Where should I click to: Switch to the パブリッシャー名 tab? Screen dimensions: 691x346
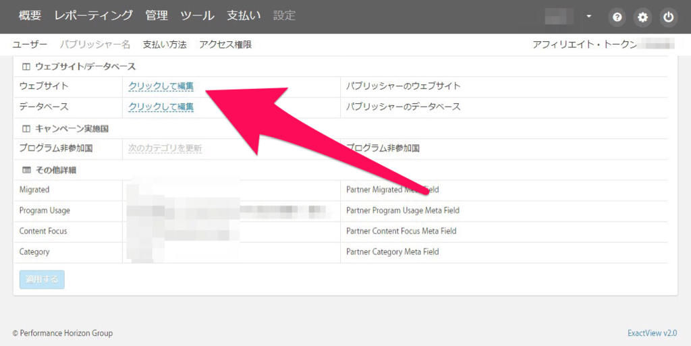95,45
